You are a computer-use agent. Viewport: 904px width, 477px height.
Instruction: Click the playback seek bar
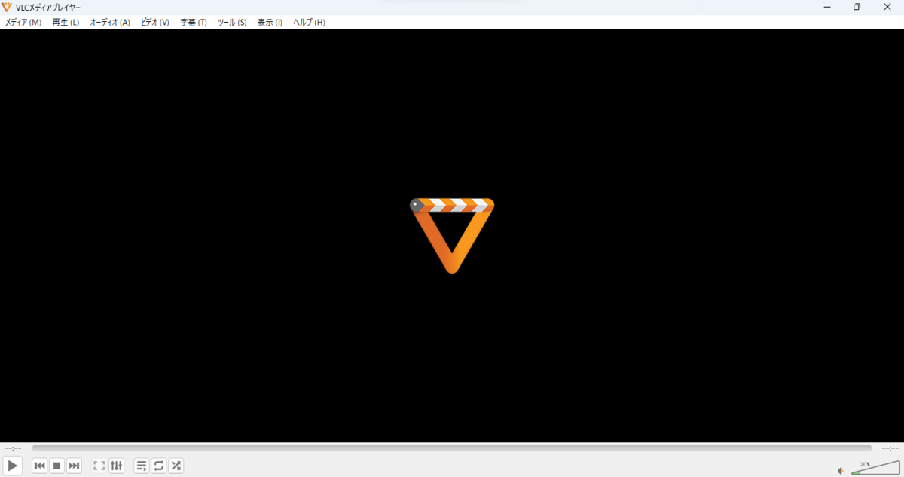tap(452, 448)
